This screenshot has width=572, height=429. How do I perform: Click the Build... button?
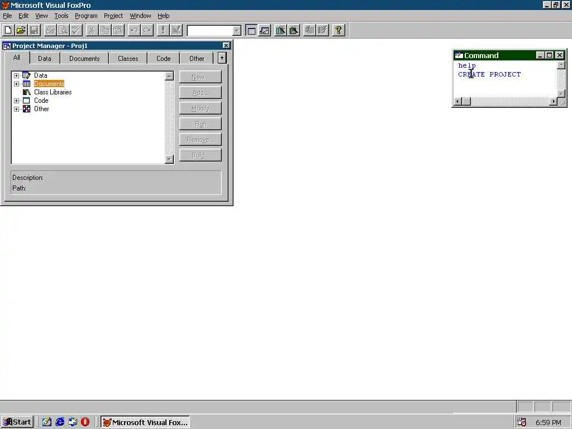coord(201,155)
